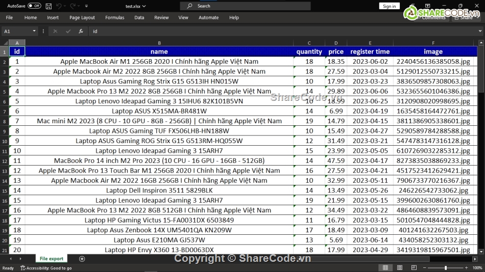Switch to Normal view in status bar
The height and width of the screenshot is (272, 485).
coord(385,268)
